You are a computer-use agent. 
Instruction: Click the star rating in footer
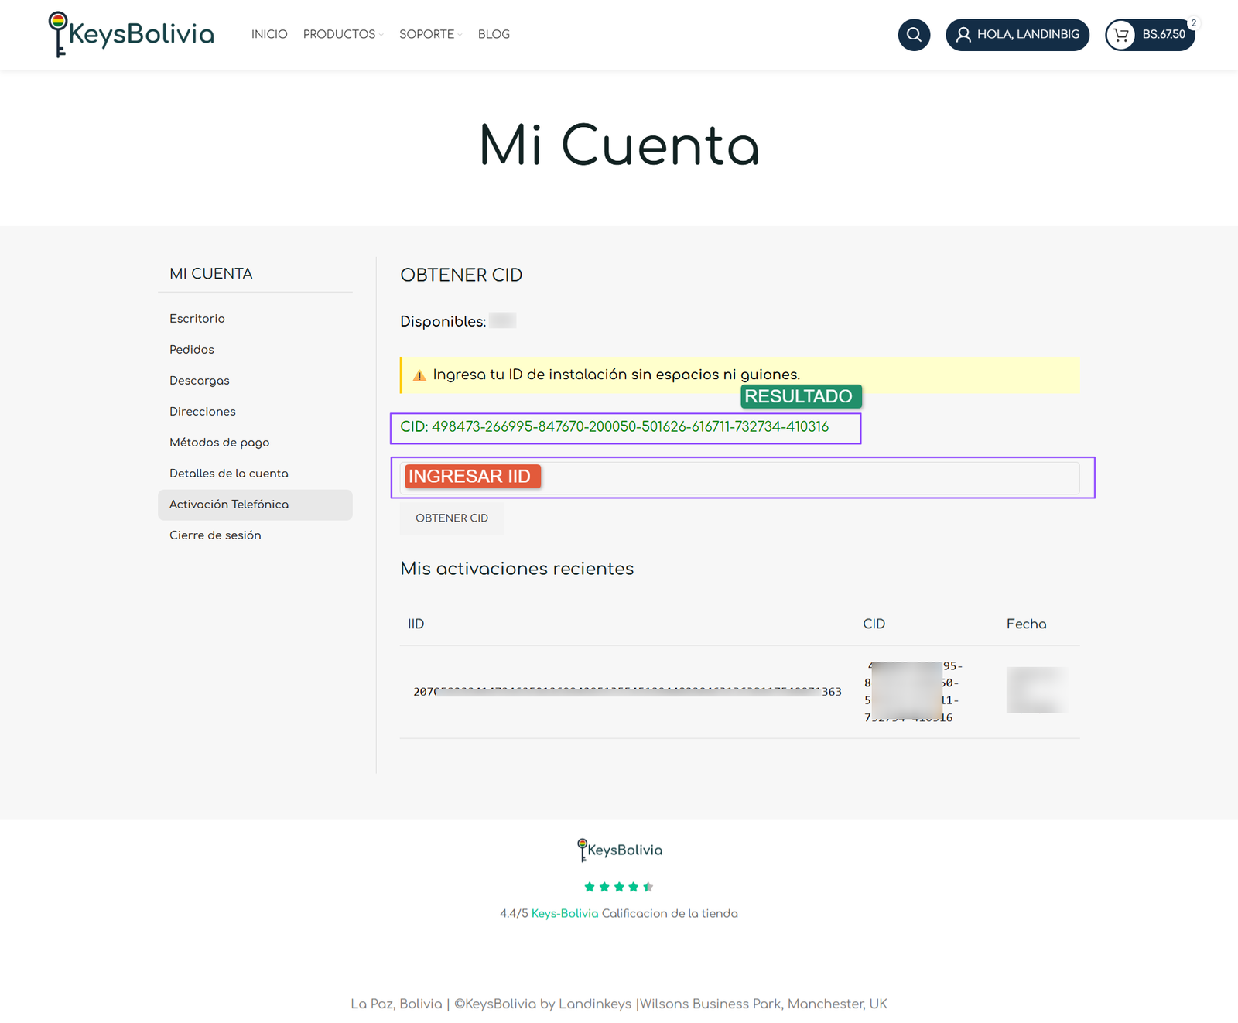pos(619,887)
